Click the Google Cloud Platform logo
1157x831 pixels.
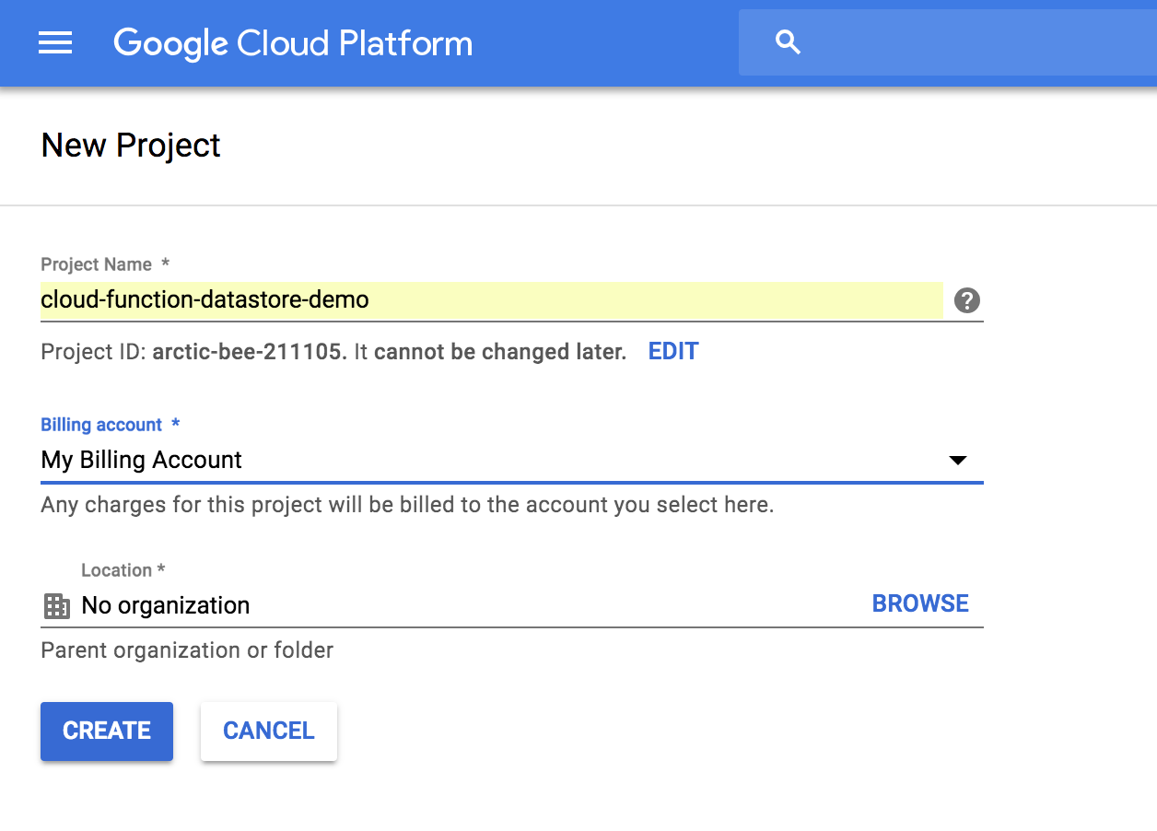click(293, 43)
